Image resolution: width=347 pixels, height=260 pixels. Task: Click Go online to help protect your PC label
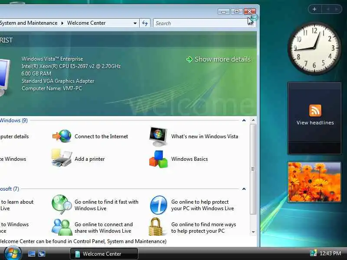(x=203, y=205)
